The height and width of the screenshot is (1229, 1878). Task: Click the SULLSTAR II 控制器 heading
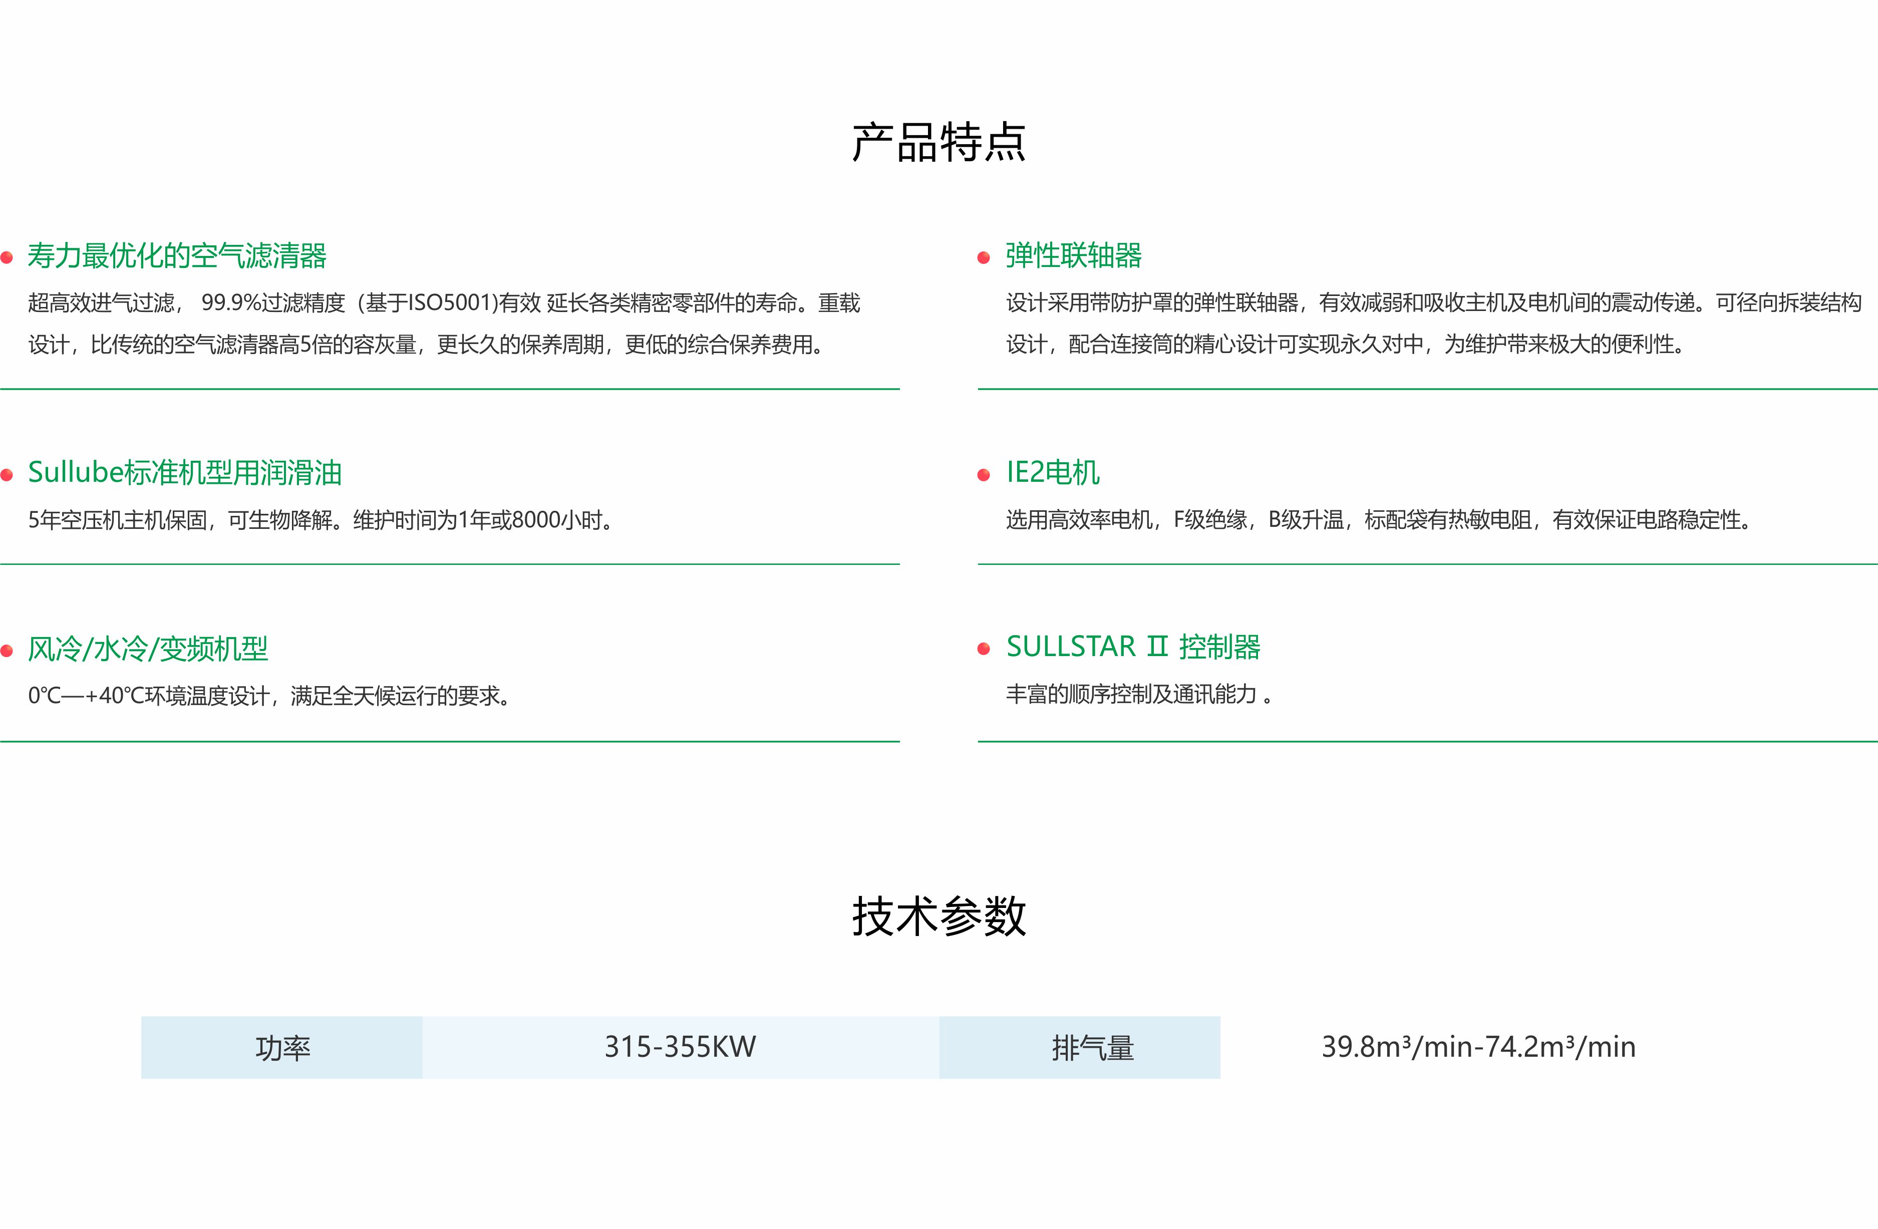[1133, 647]
